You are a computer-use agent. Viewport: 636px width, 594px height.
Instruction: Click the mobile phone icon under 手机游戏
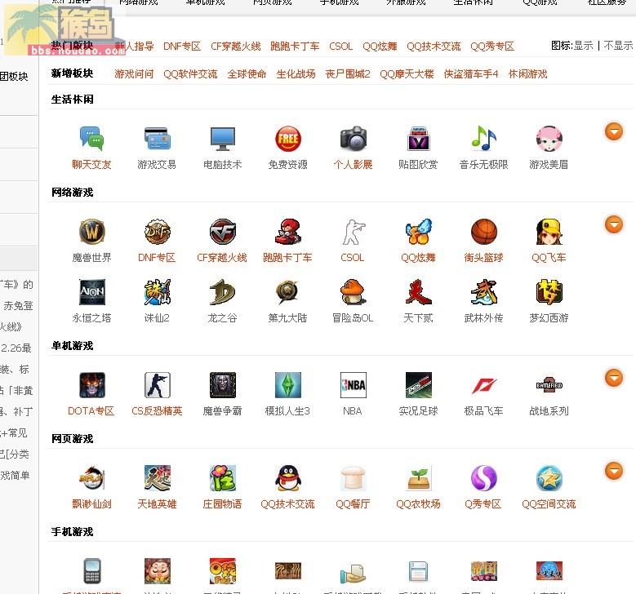(x=91, y=570)
